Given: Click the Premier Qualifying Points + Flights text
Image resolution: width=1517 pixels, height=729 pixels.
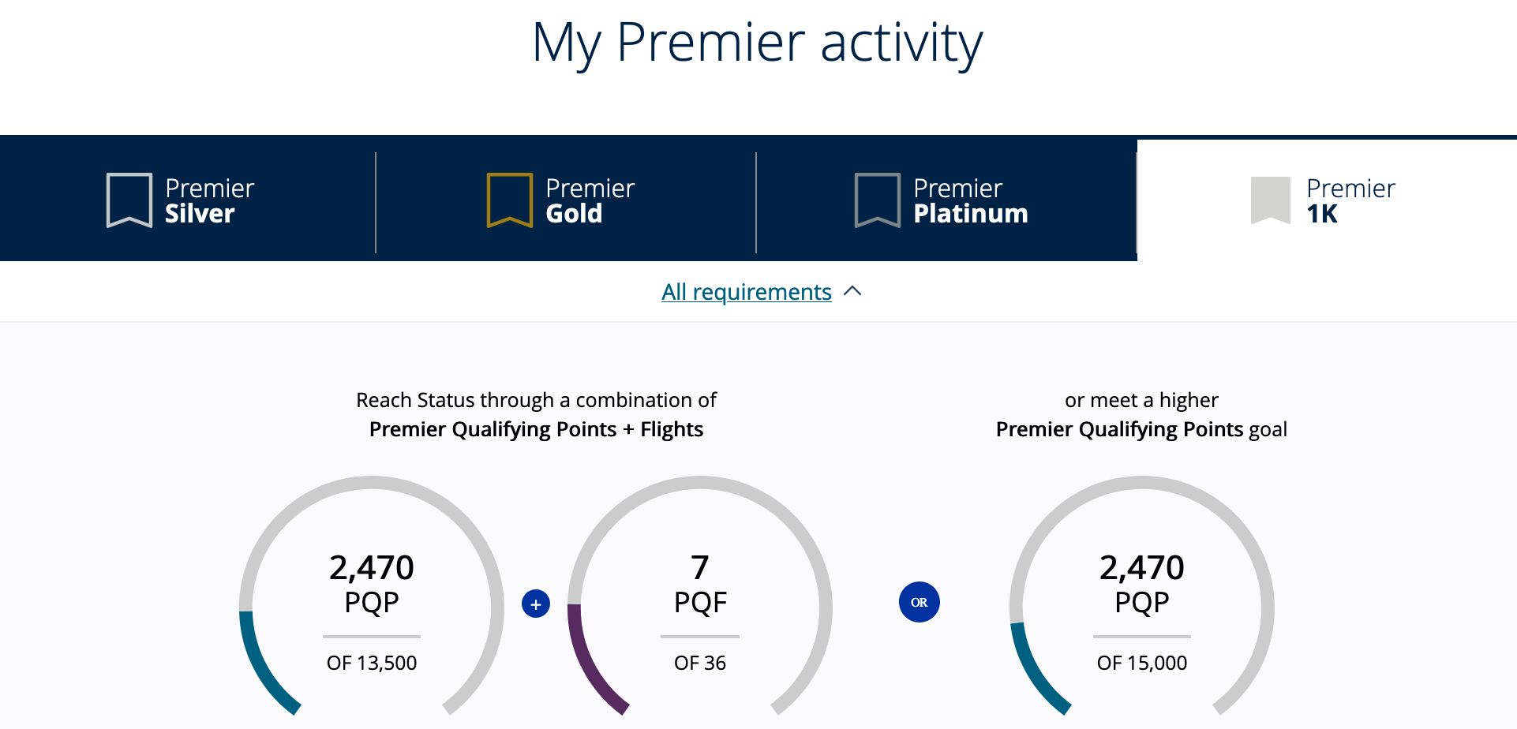Looking at the screenshot, I should pos(536,429).
